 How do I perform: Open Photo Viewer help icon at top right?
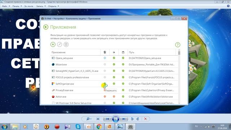click(x=228, y=6)
